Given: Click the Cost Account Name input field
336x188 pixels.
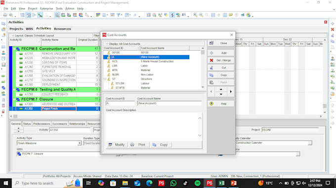Looking at the screenshot, I should [x=169, y=103].
